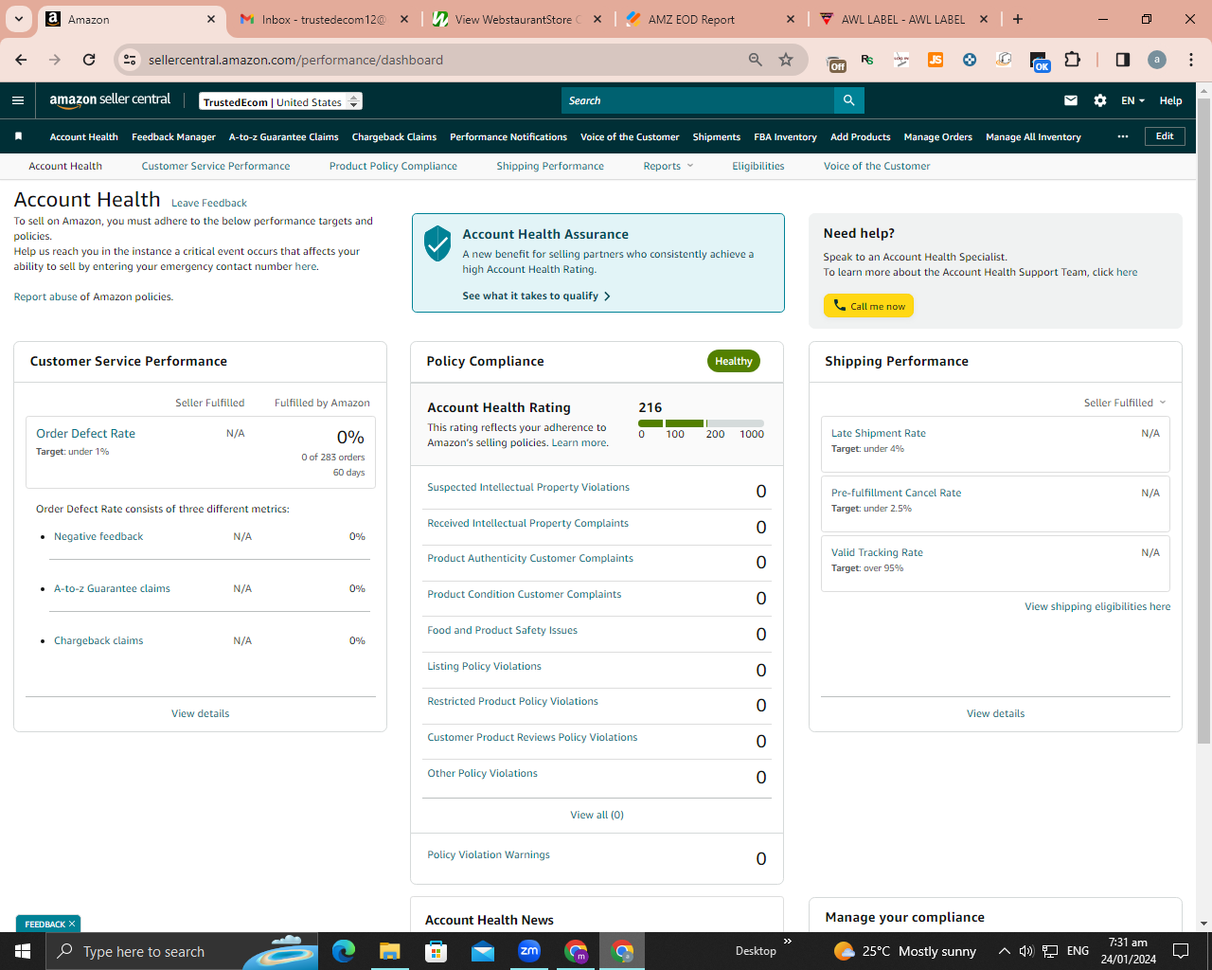This screenshot has height=970, width=1212.
Task: Open A-to-z Guarantee Claims in navigation bar
Action: [x=284, y=136]
